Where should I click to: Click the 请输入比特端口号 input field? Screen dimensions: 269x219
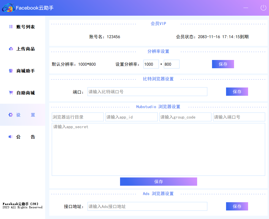[x=147, y=92]
